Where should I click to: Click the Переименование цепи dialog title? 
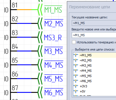click(89, 7)
